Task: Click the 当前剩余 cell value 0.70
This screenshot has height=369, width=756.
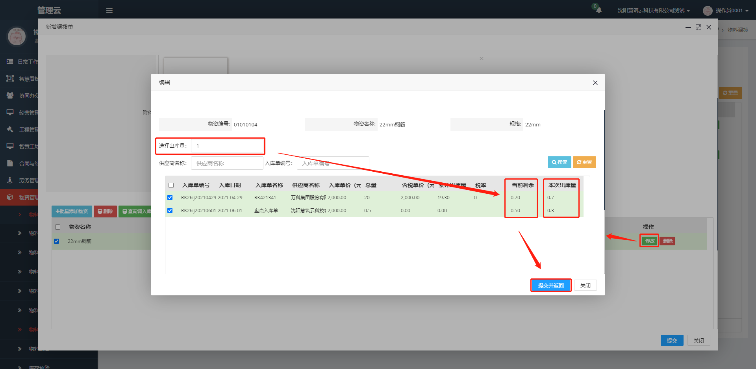Action: [x=515, y=198]
